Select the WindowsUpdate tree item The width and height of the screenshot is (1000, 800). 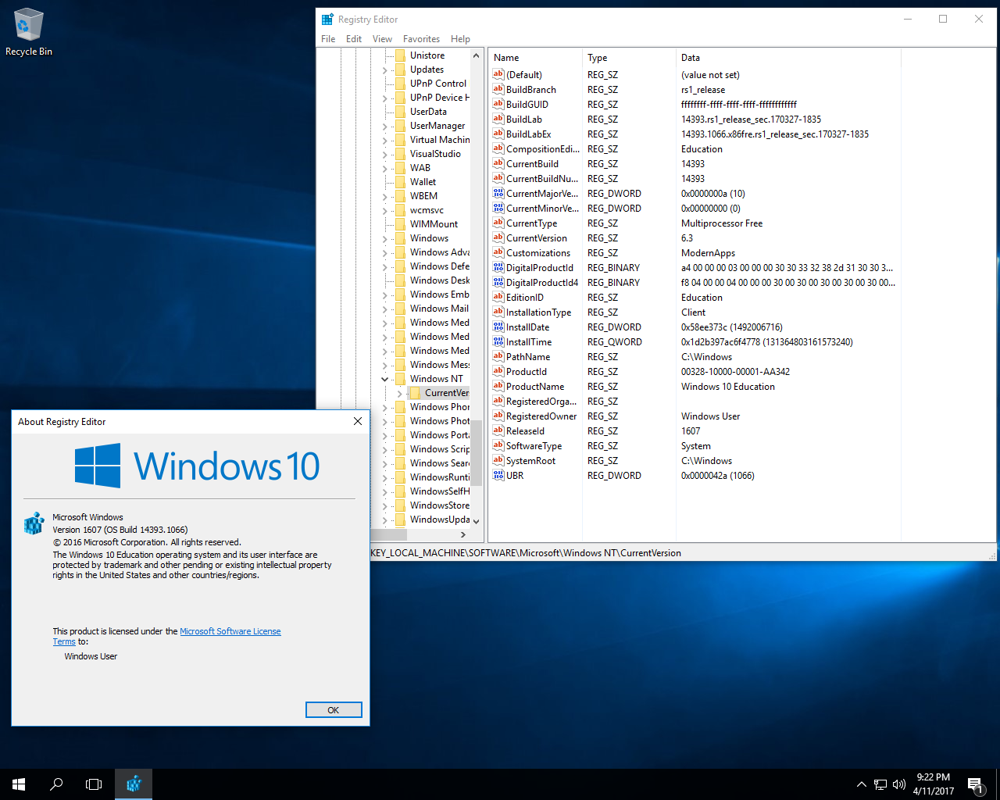(x=440, y=520)
